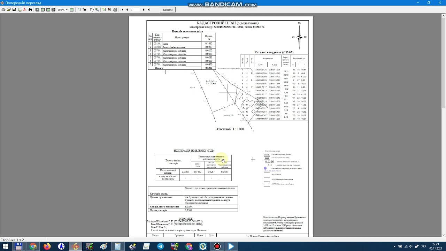Go to the next page
The width and height of the screenshot is (446, 251).
[144, 10]
